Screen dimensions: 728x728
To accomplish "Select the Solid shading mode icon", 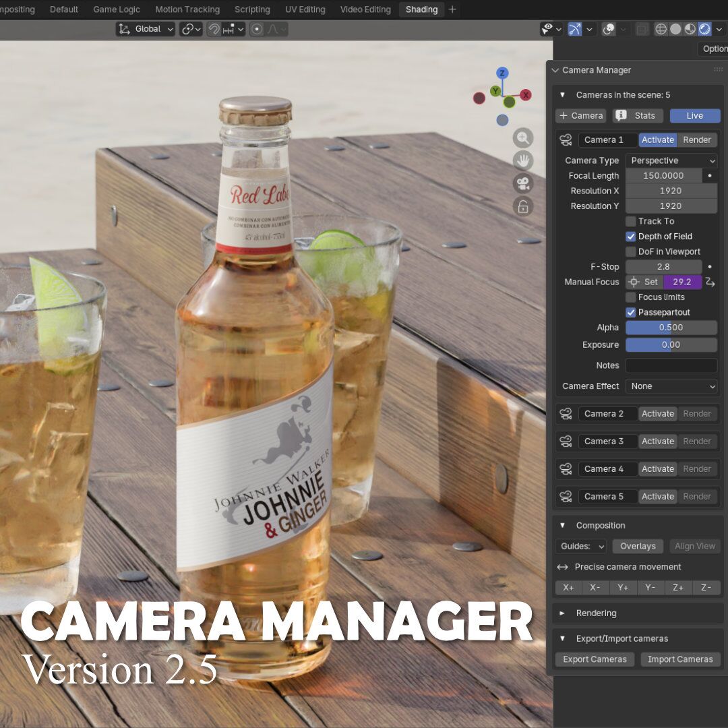I will (x=675, y=28).
